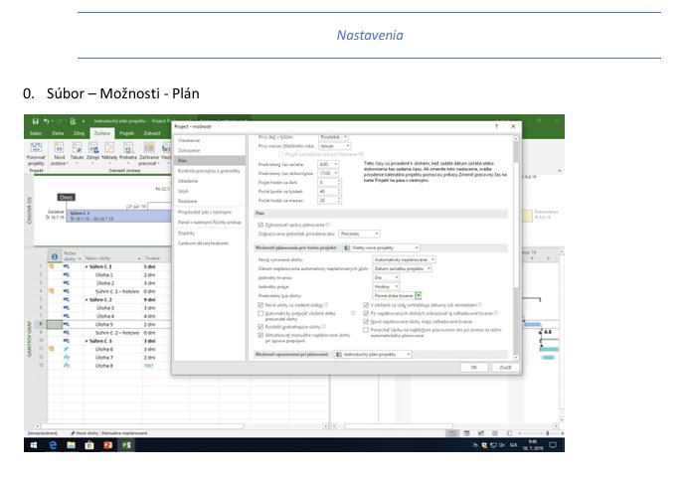Viewport: 688px width, 478px height.
Task: Click the task mode icon in Úloha 1 row
Action: (66, 275)
